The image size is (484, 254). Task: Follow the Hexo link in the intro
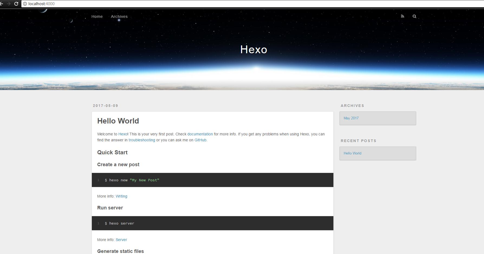coord(123,134)
